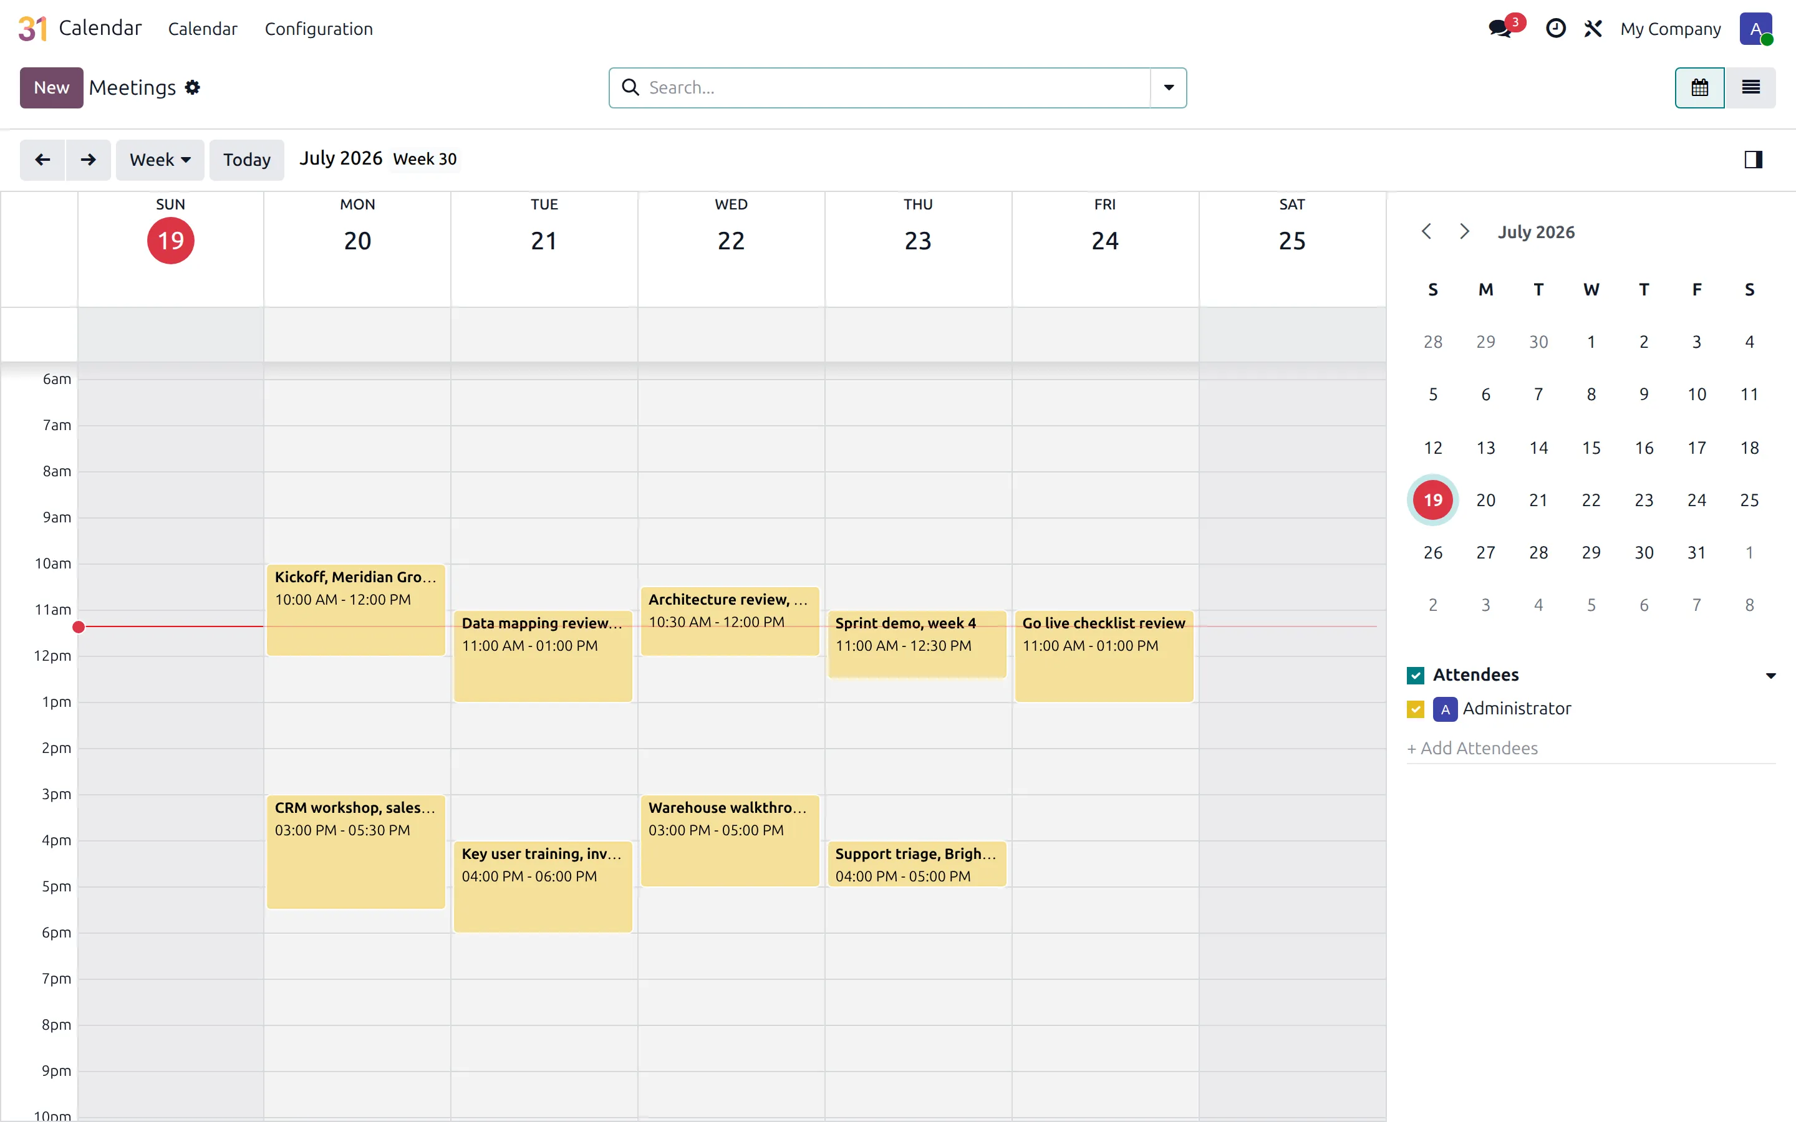Viewport: 1796px width, 1122px height.
Task: Open the Support triage event
Action: (x=917, y=864)
